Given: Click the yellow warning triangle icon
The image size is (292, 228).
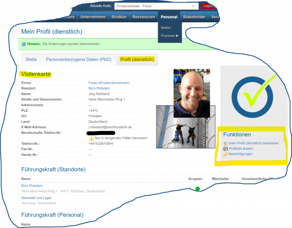Looking at the screenshot, I should [x=91, y=138].
